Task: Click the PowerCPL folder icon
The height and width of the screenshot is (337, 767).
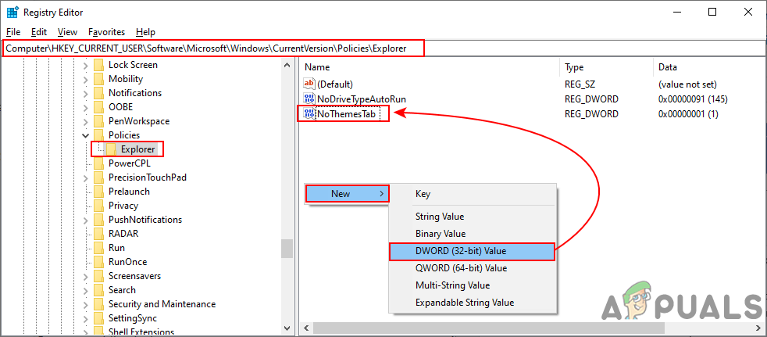Action: point(99,163)
